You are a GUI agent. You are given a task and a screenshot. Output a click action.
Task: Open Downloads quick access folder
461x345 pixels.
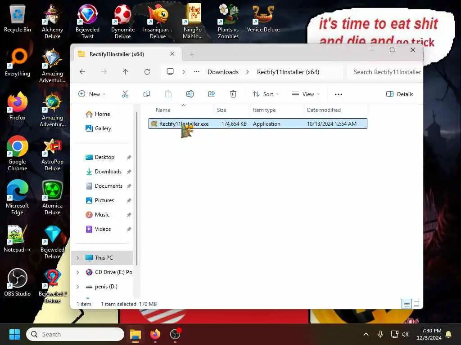pyautogui.click(x=108, y=172)
